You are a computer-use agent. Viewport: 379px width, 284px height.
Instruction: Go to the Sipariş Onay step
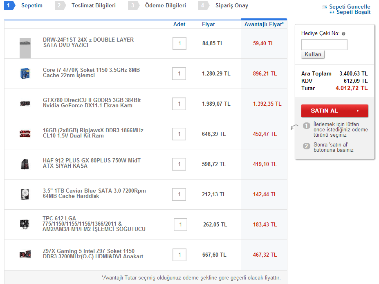232,6
